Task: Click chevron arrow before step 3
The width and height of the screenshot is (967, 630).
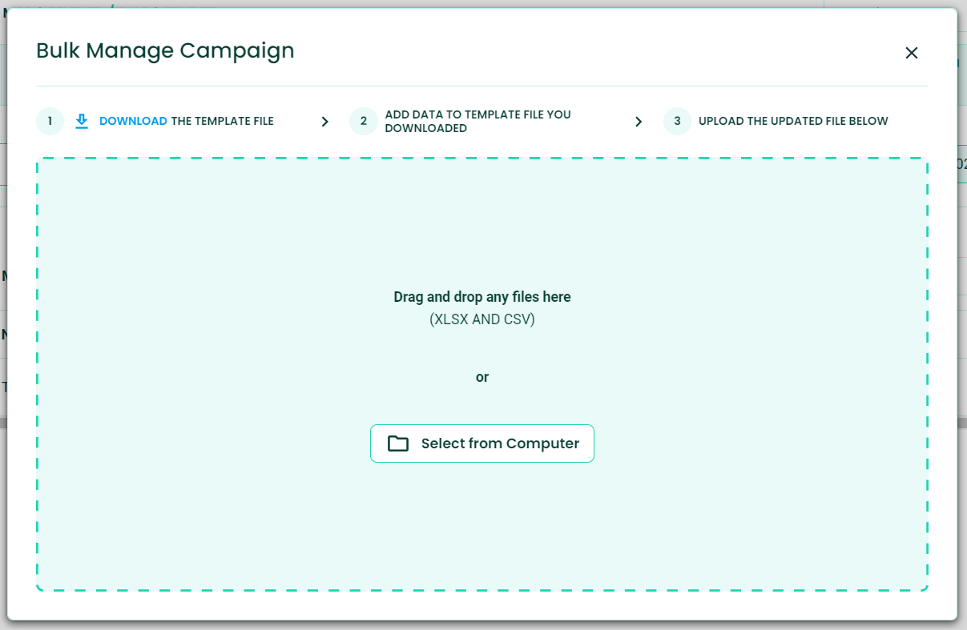Action: click(639, 122)
